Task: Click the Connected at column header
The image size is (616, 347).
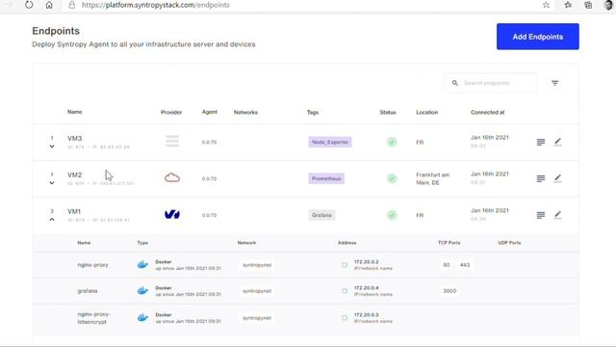Action: (x=488, y=112)
